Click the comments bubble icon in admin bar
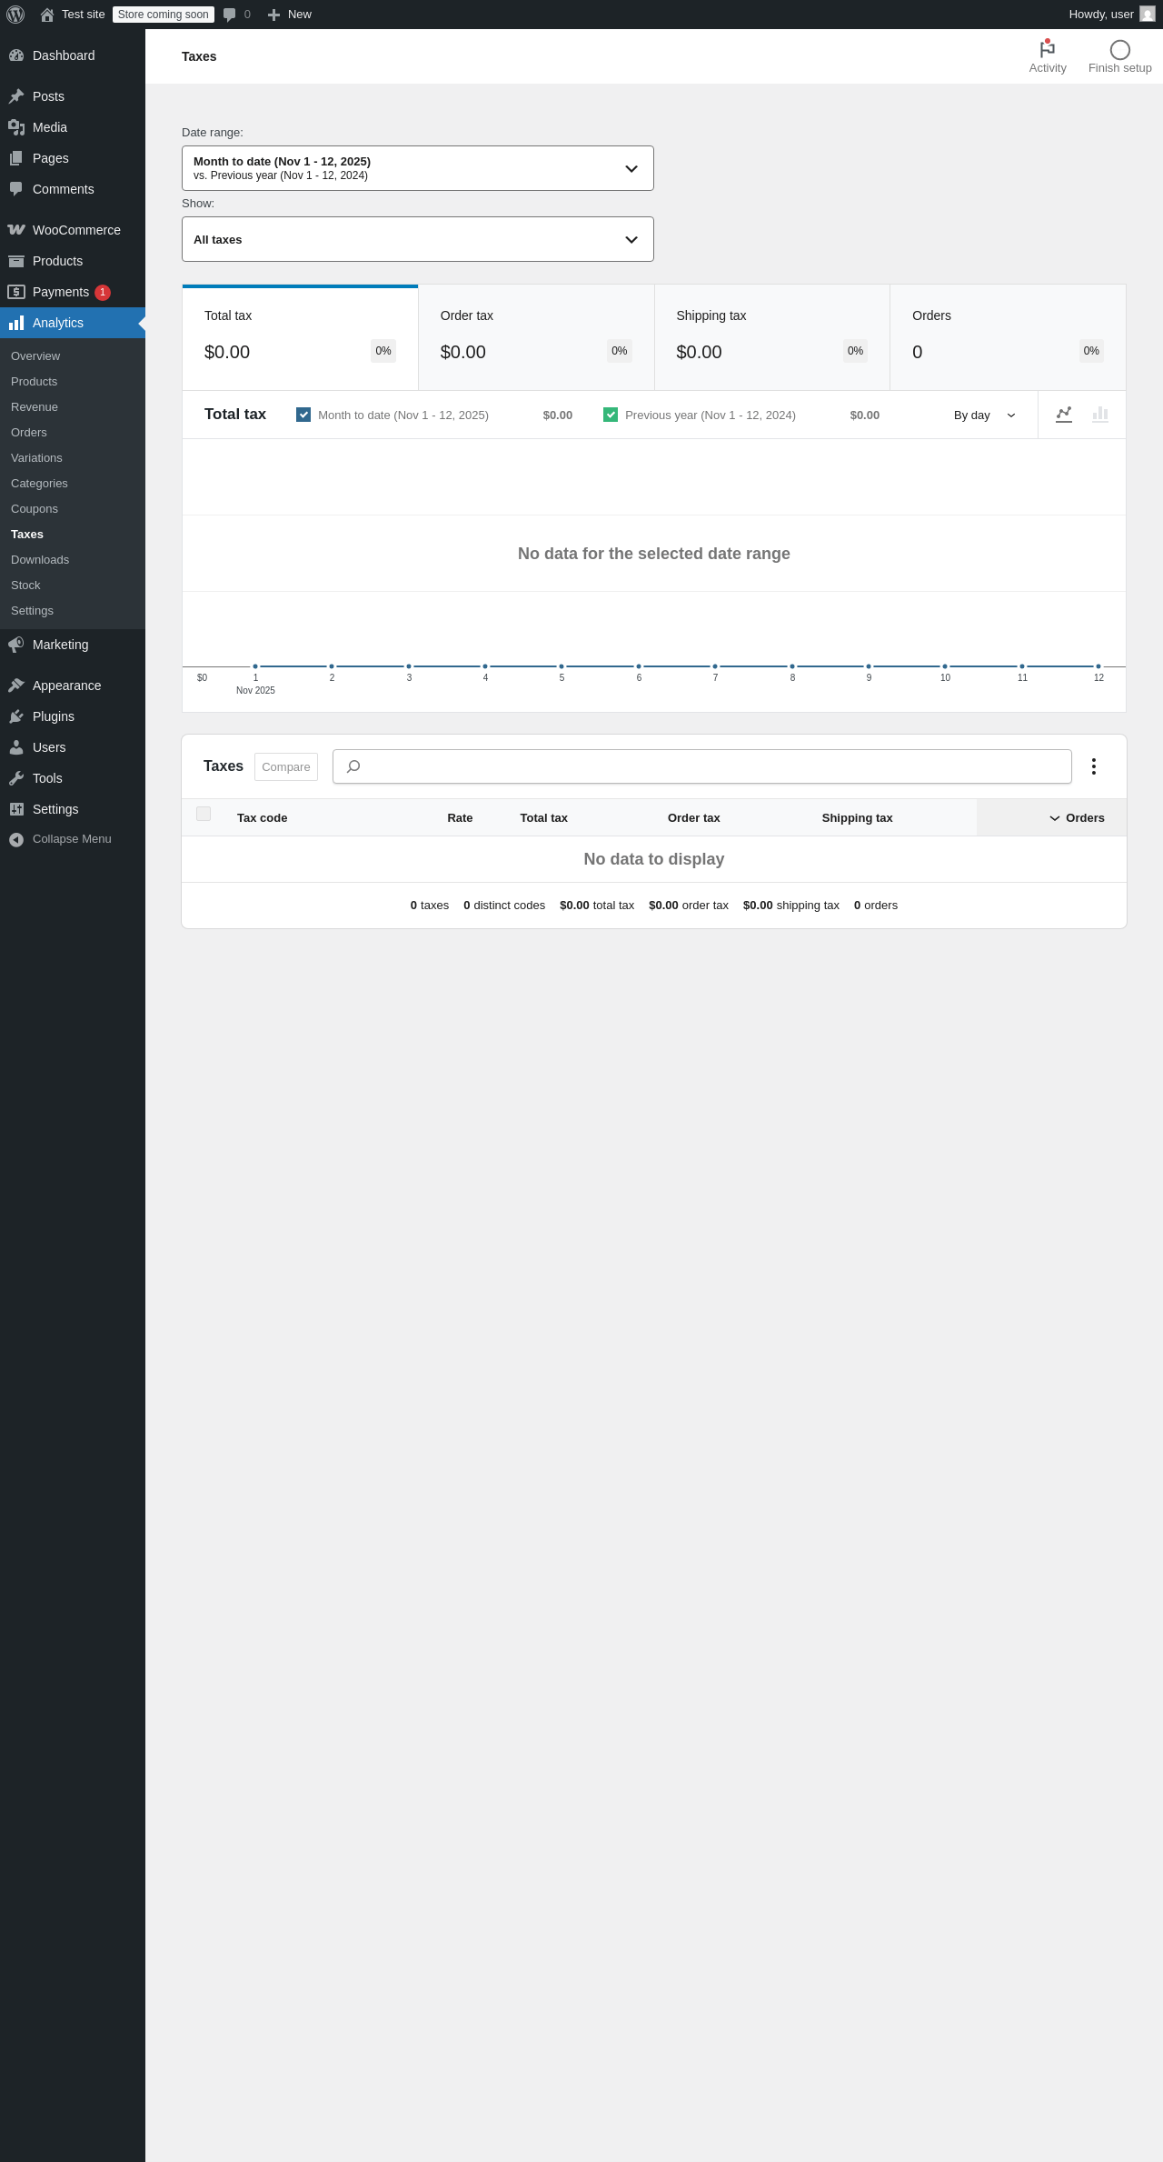The image size is (1163, 2162). (x=230, y=15)
